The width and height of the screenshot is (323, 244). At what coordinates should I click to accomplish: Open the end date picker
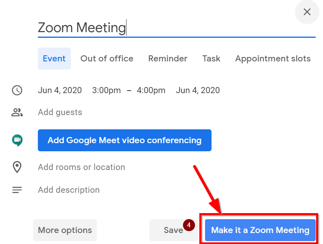pos(198,90)
